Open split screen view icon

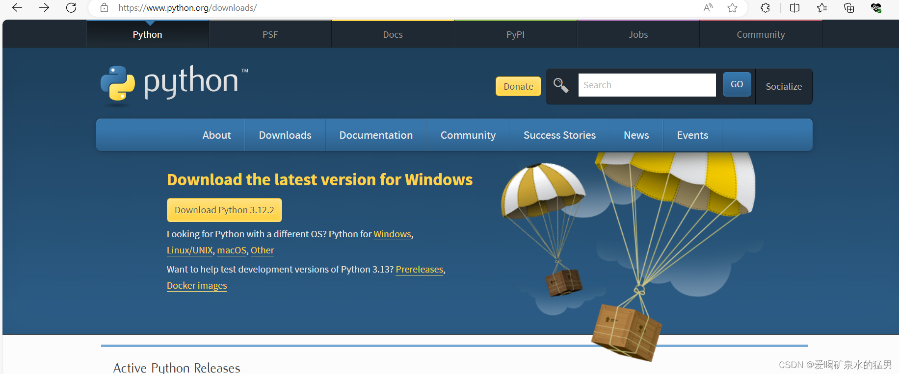pos(794,7)
